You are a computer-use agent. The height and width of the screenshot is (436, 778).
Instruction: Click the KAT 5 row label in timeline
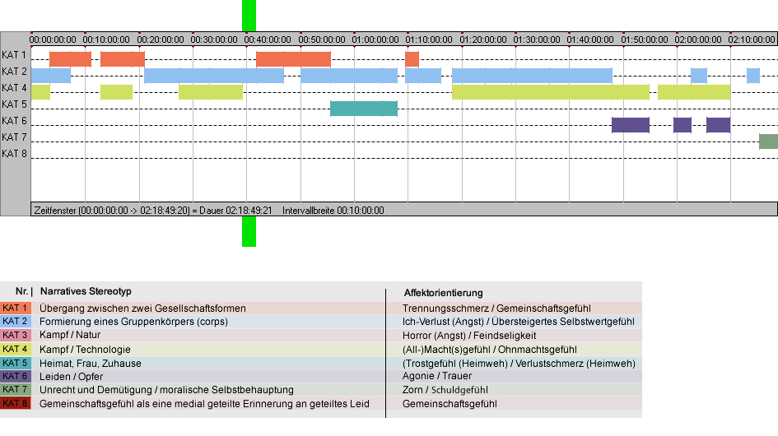pyautogui.click(x=14, y=104)
